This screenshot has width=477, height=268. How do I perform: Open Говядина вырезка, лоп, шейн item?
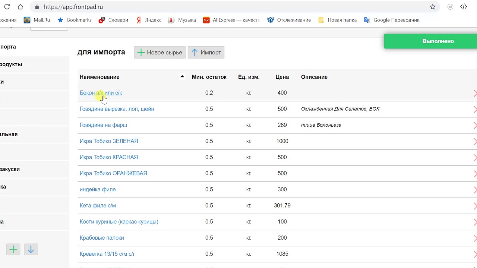pyautogui.click(x=117, y=109)
